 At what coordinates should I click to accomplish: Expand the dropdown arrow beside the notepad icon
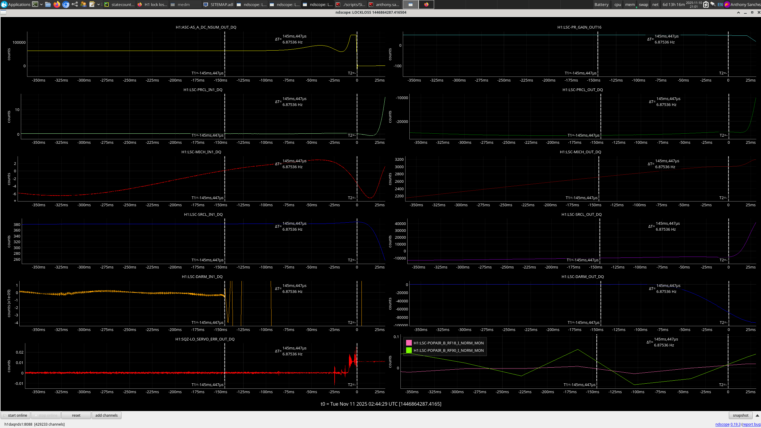tap(98, 4)
